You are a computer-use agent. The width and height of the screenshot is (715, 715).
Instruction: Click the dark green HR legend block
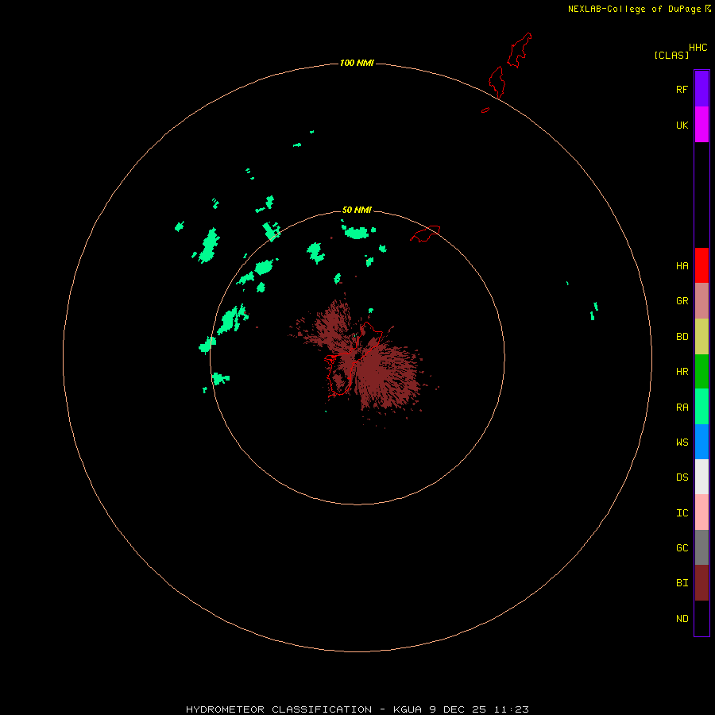(x=701, y=371)
